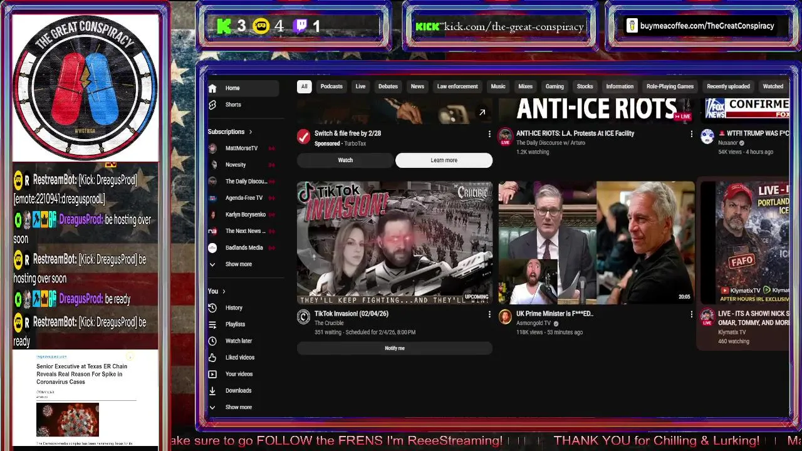Select the Music filter chip
802x451 pixels.
point(498,86)
